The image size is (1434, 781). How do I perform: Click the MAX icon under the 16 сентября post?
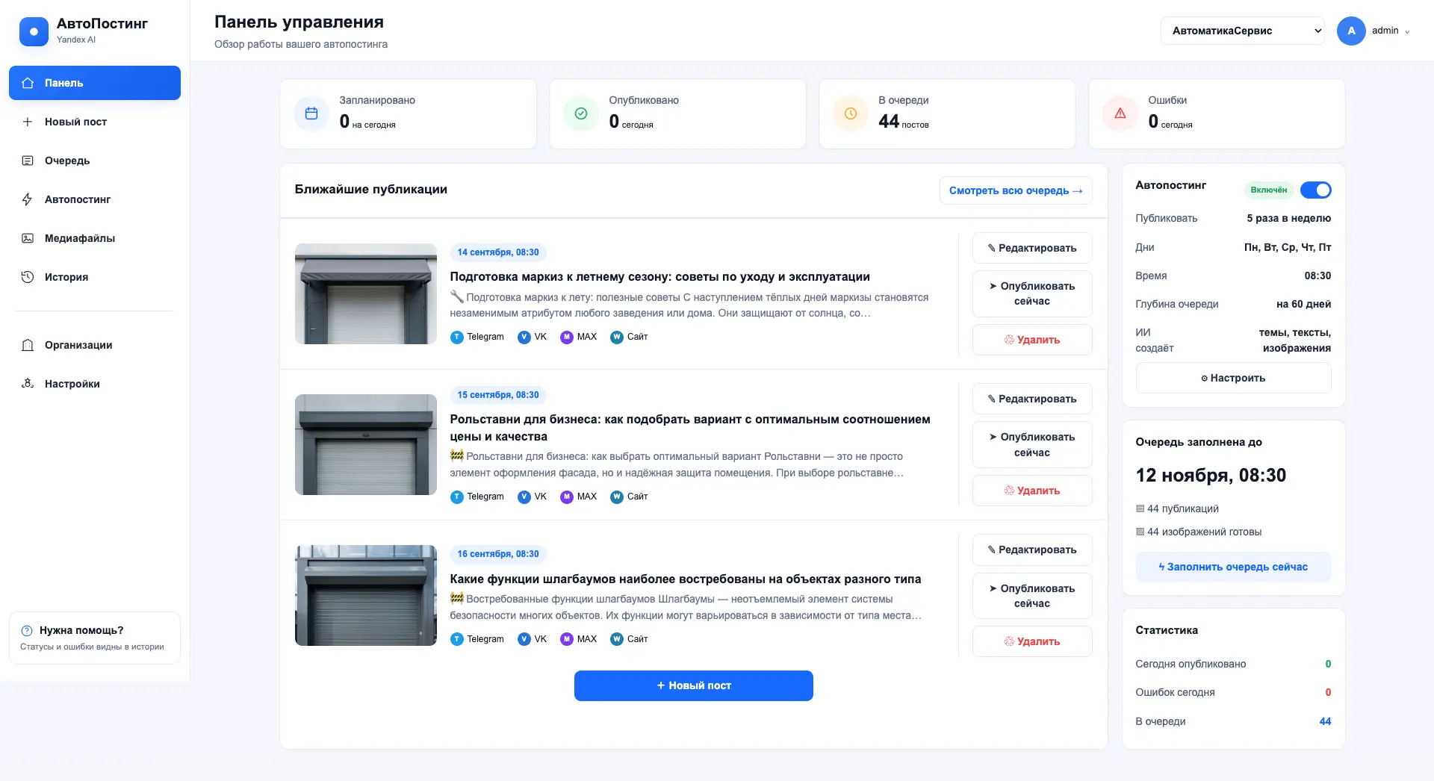coord(567,640)
